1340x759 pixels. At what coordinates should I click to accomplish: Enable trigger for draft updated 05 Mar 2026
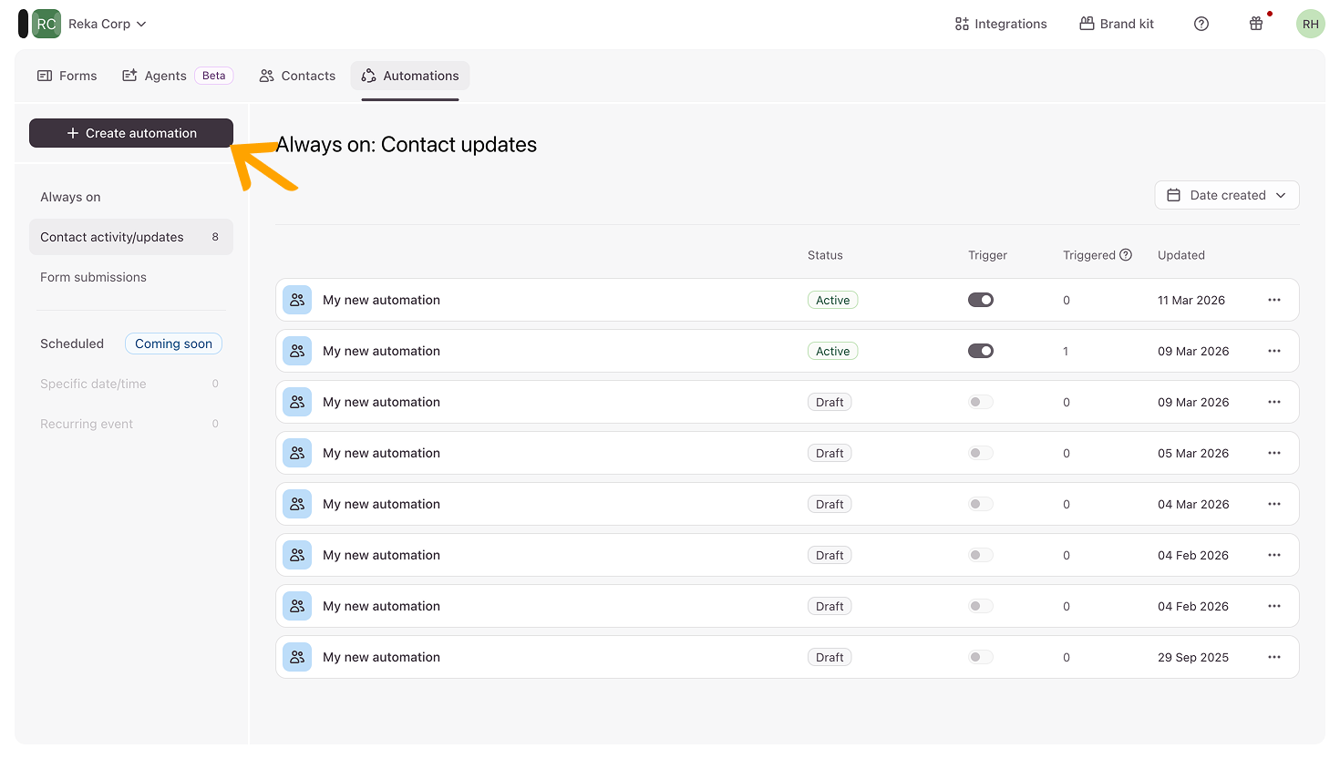click(981, 453)
